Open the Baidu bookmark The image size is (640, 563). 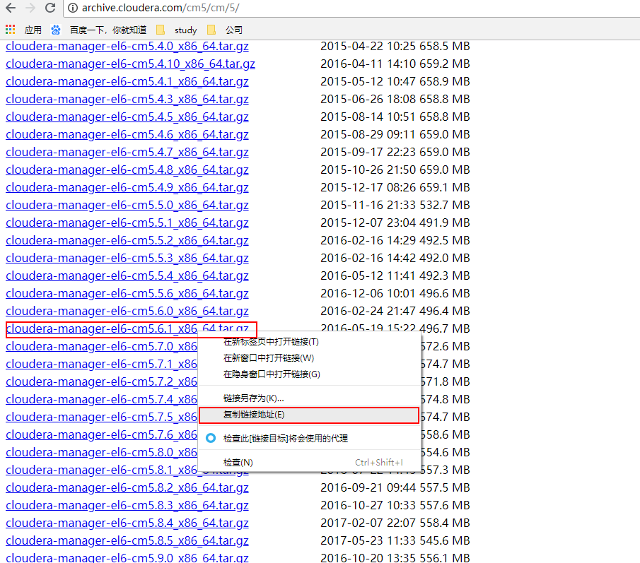99,30
